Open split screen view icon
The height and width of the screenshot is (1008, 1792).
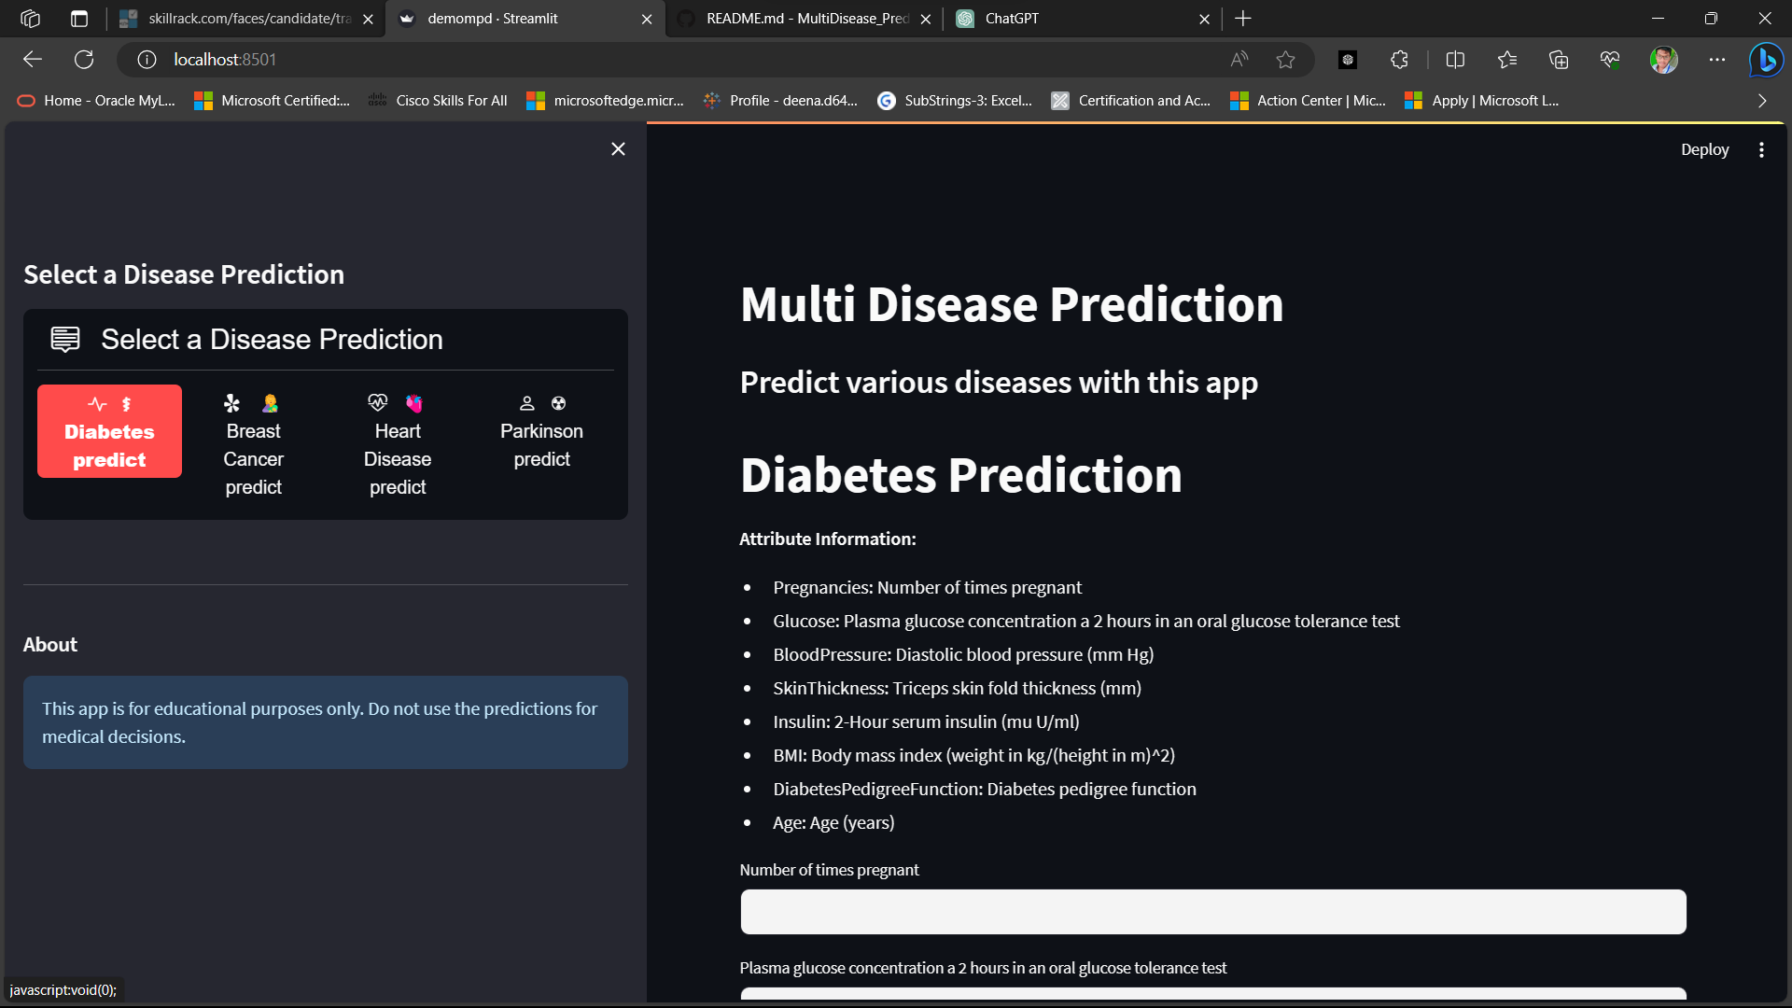pos(1456,59)
